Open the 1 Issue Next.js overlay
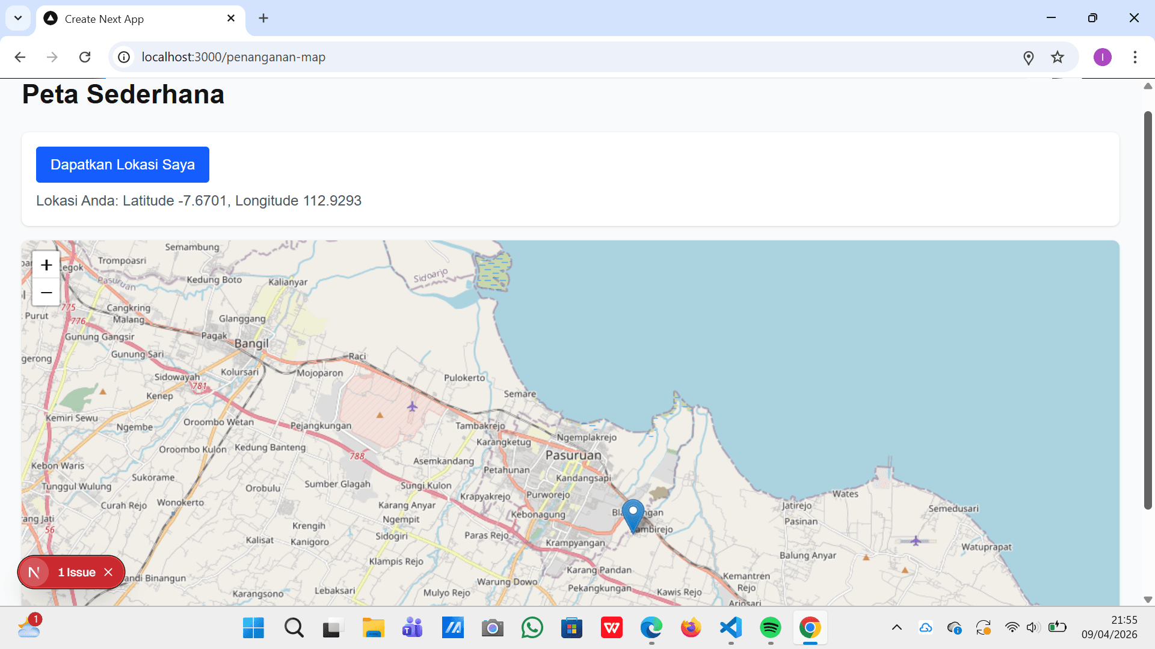Viewport: 1155px width, 649px height. point(76,572)
